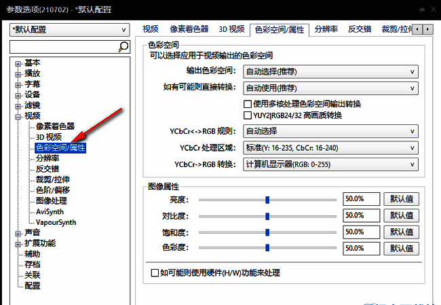The width and height of the screenshot is (441, 305).
Task: Click the 对比度 slider handle
Action: click(267, 216)
